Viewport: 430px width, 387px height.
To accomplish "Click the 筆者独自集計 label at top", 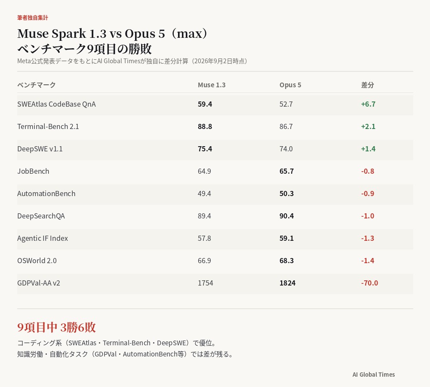I will [x=33, y=18].
